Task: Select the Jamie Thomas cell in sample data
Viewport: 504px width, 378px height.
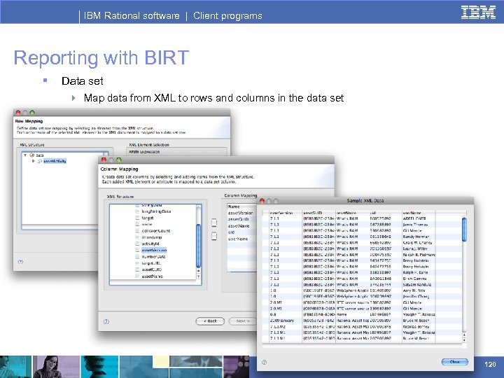Action: (418, 225)
